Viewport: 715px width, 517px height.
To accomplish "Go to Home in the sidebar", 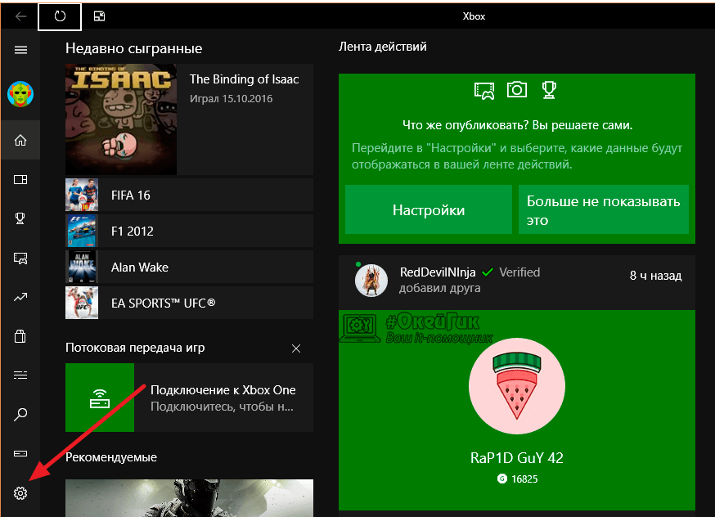I will (x=20, y=140).
